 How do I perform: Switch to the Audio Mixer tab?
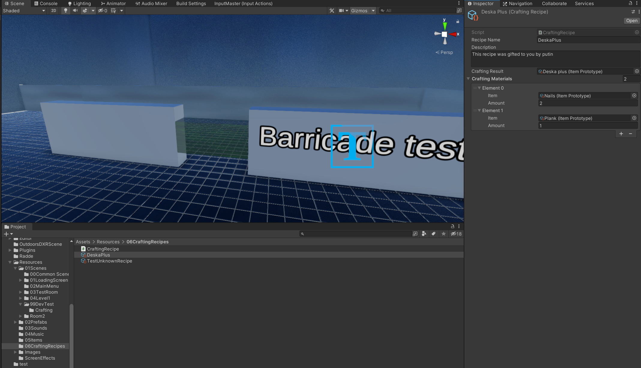coord(151,4)
